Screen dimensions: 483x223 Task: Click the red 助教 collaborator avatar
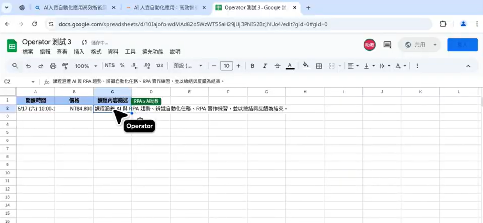pyautogui.click(x=370, y=45)
